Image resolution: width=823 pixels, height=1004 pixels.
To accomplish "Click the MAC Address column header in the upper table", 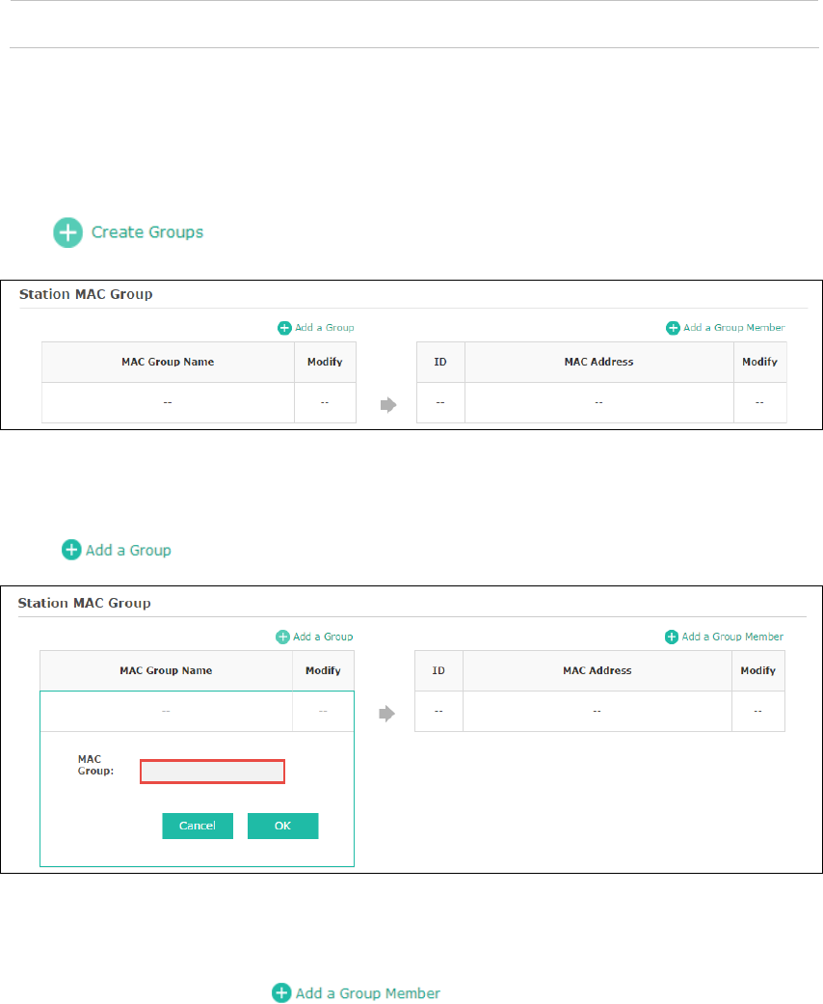I will pos(599,362).
